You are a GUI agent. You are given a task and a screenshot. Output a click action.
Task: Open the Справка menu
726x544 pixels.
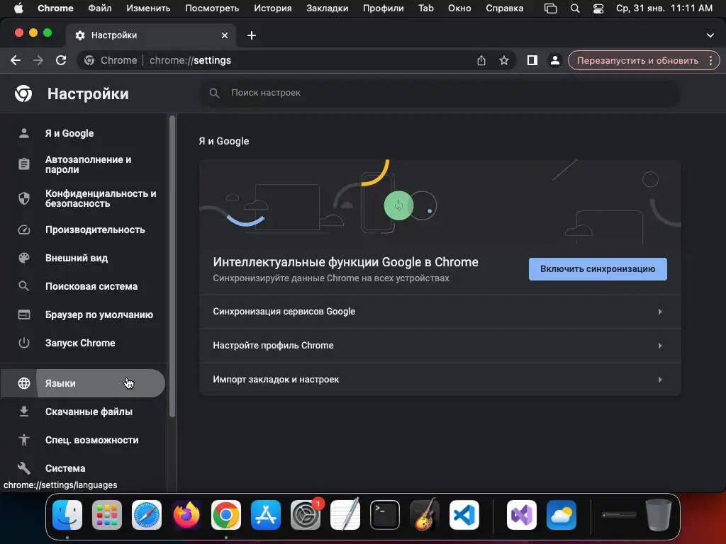click(x=505, y=8)
